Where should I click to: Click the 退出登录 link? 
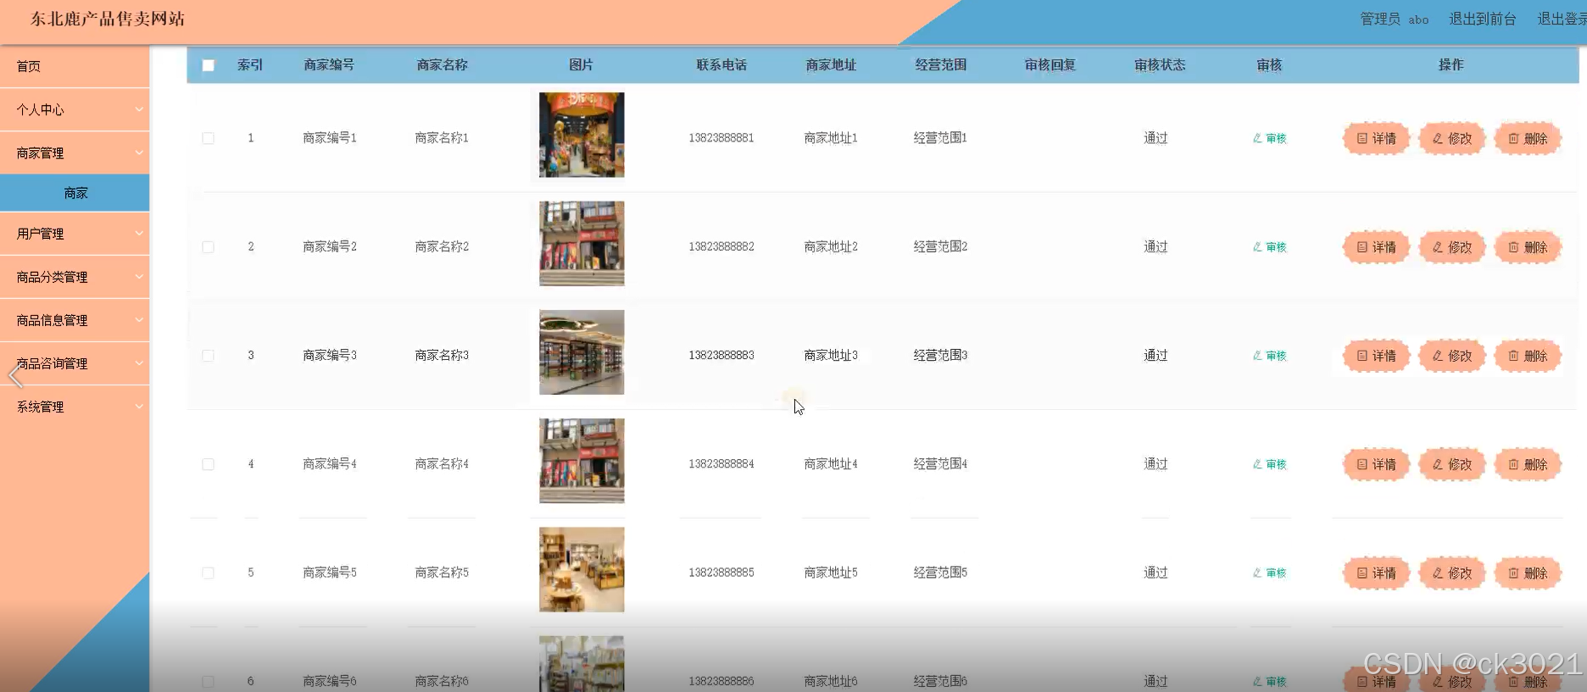pyautogui.click(x=1562, y=19)
